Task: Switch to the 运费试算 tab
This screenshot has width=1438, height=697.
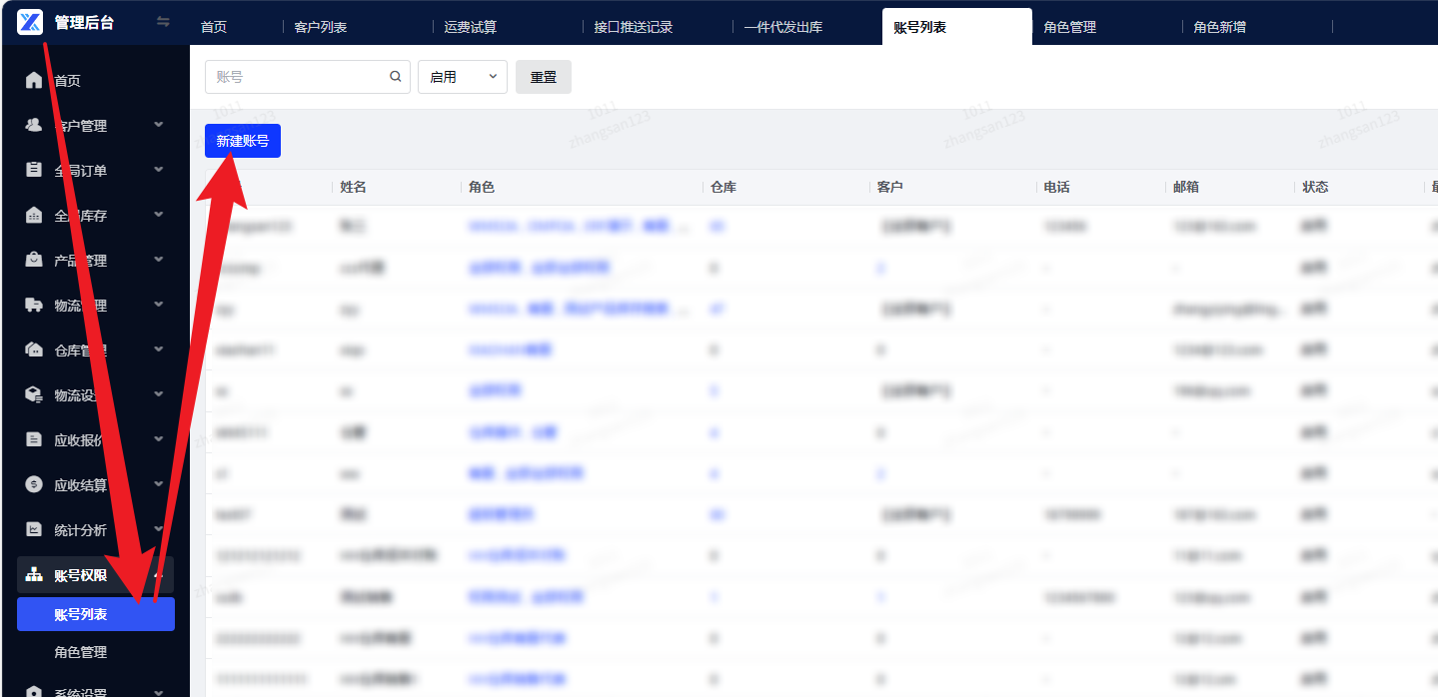Action: 471,27
